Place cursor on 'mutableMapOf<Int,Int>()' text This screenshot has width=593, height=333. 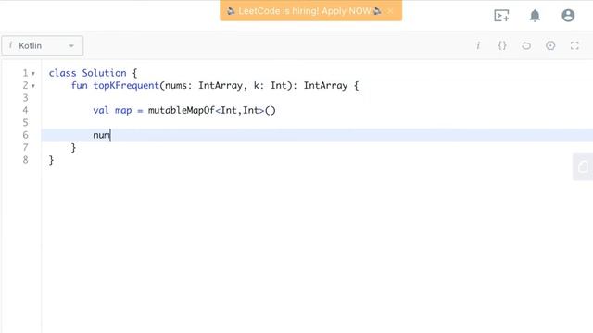pos(212,111)
